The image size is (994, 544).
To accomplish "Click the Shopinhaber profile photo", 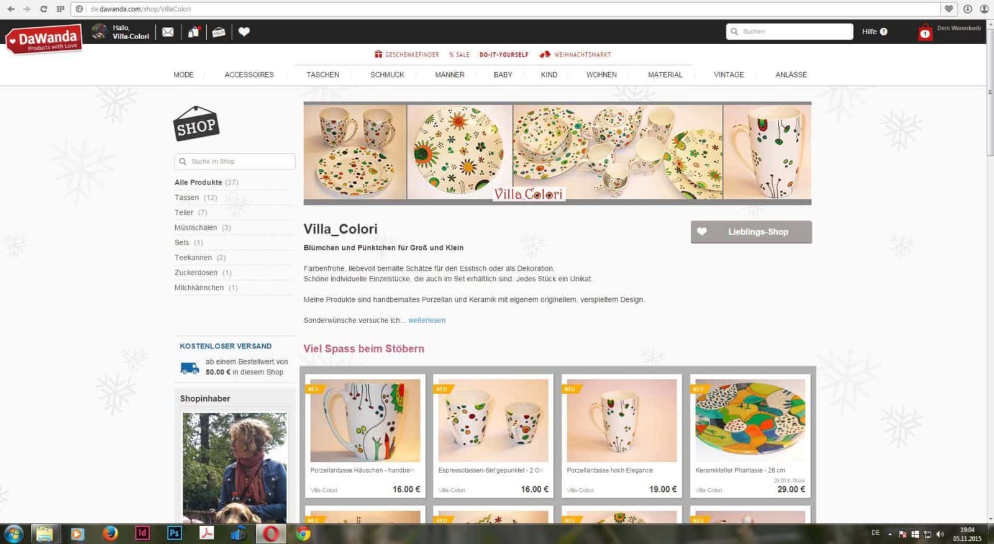I will [x=235, y=468].
